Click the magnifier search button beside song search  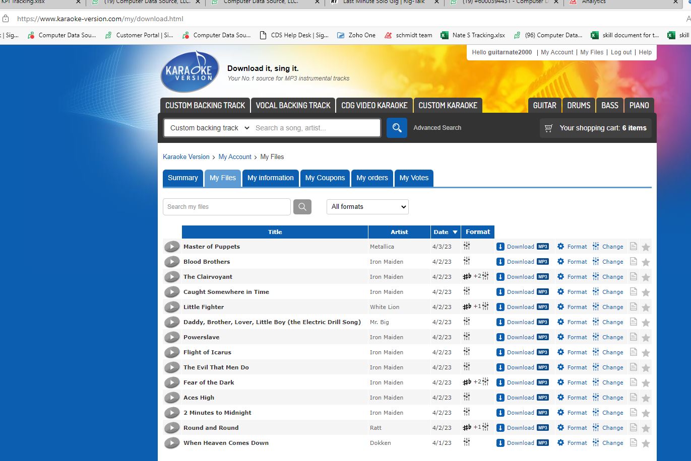pyautogui.click(x=397, y=128)
